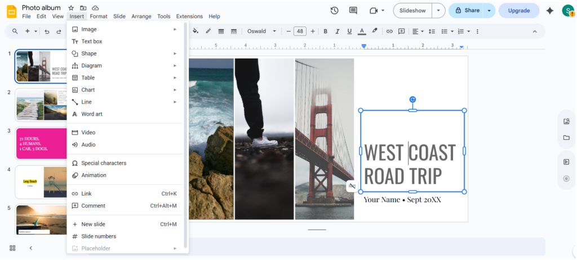Select slide 3 pink thumbnail
577x260 pixels.
coord(41,143)
